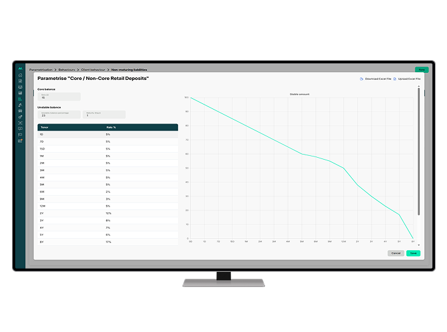Select rate cell in 15D row
This screenshot has width=447, height=332.
[x=108, y=149]
